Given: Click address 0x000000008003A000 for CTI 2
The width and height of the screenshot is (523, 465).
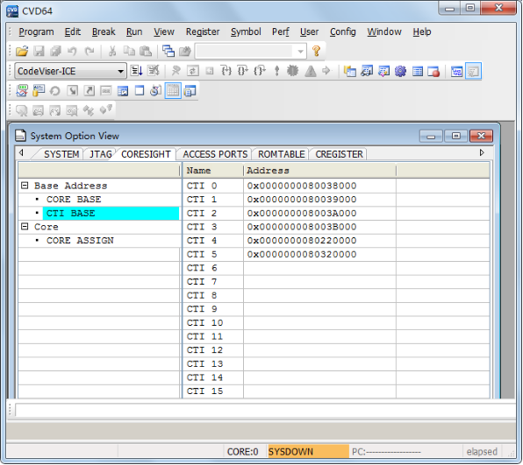Looking at the screenshot, I should point(302,213).
